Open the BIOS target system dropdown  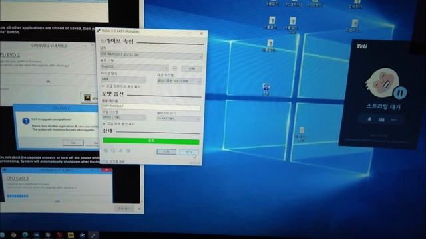[179, 81]
